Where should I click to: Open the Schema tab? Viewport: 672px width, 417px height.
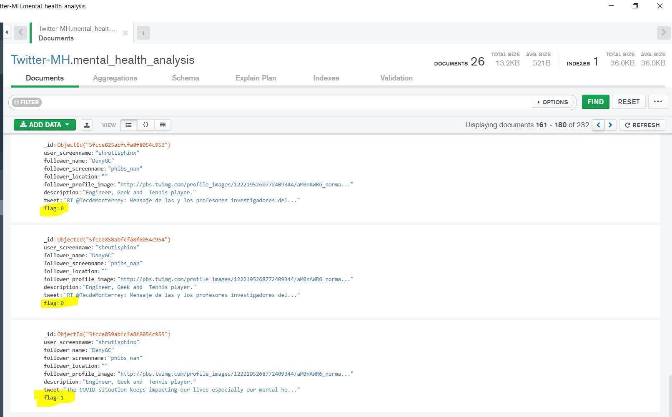(x=186, y=78)
